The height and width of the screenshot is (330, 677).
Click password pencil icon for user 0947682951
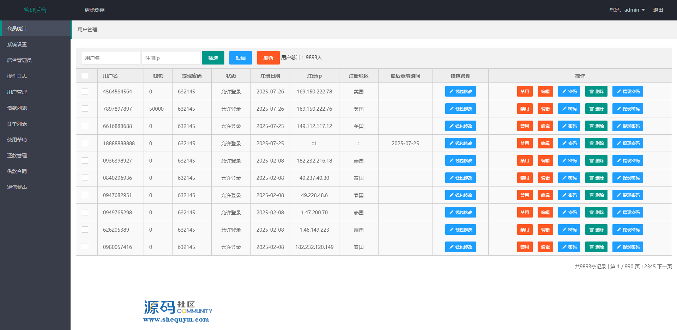[564, 195]
